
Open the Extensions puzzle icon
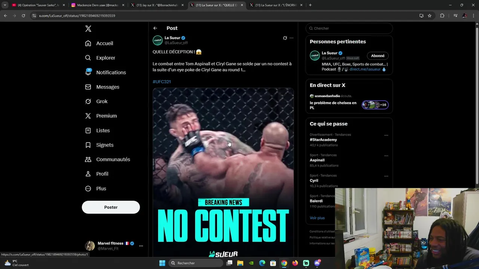click(x=442, y=16)
